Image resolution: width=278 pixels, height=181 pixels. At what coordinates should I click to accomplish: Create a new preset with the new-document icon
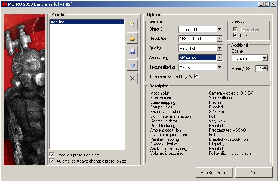click(132, 25)
